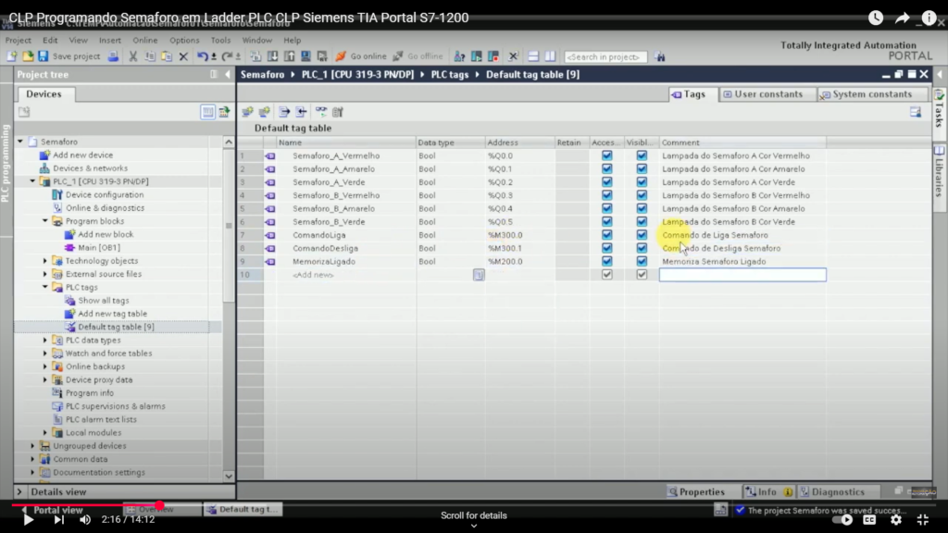Click the icon at the tag table's top-right corner
The width and height of the screenshot is (948, 533).
916,112
